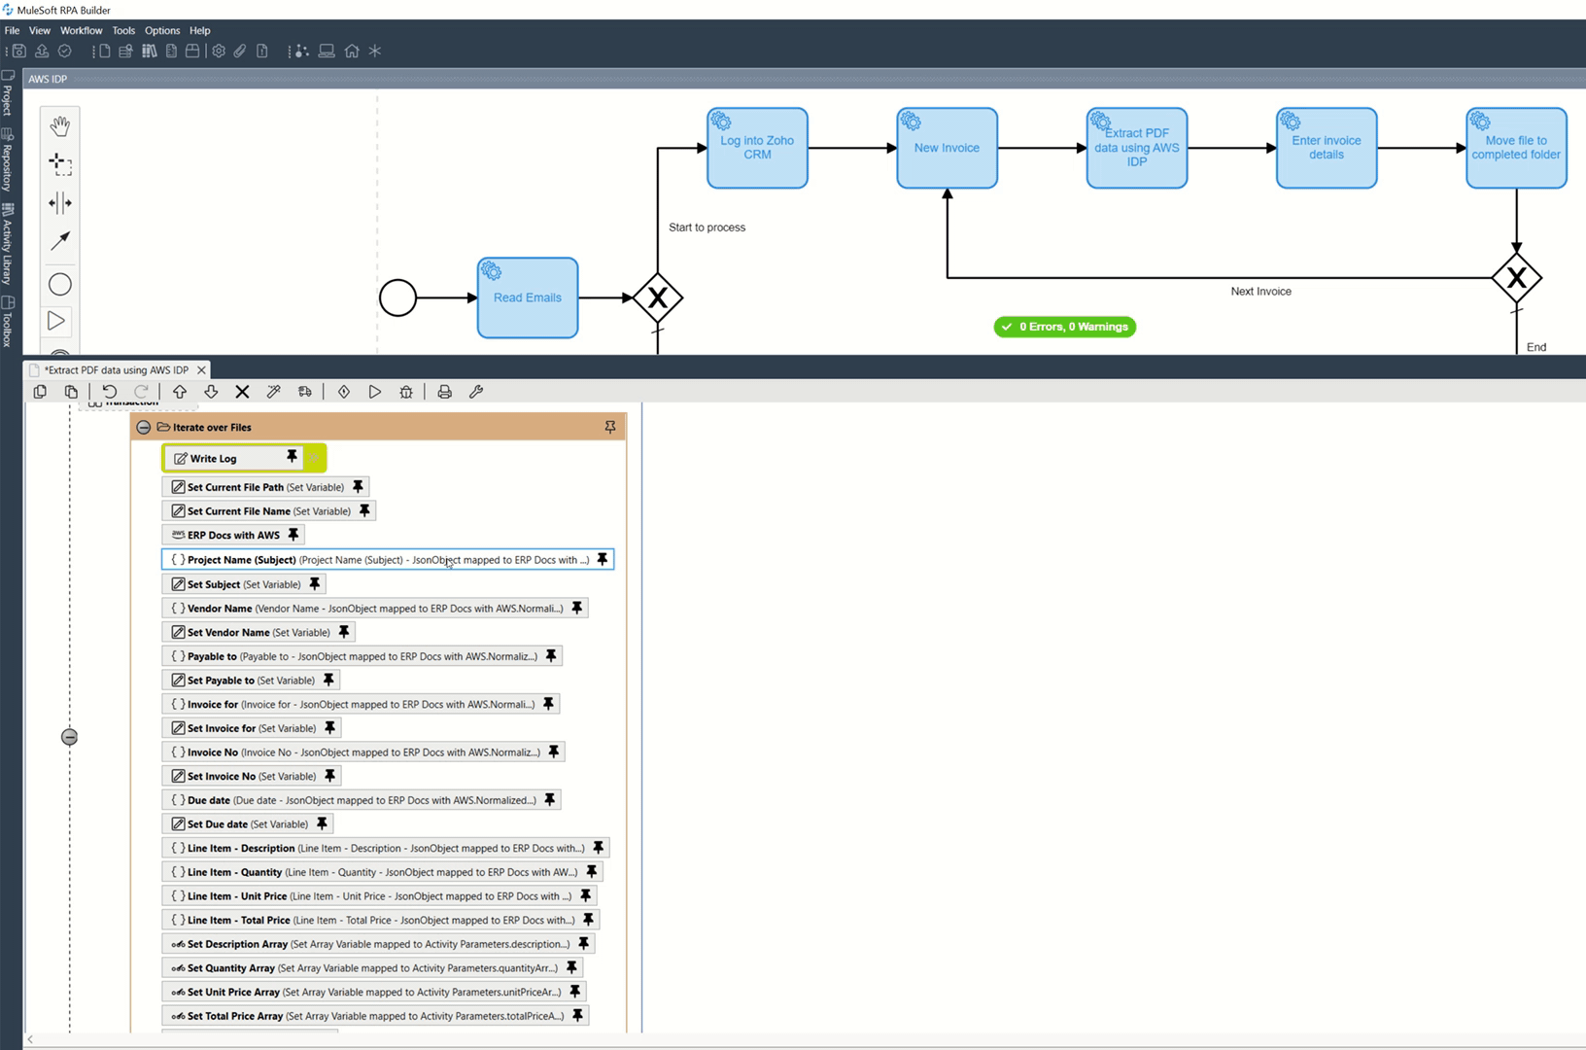Click the paperclip attachment icon
Screen dimensions: 1586x1050
pyautogui.click(x=240, y=52)
